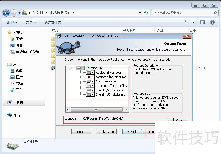Select 桌面 in the favorites sidebar
The height and width of the screenshot is (154, 221).
(x=19, y=45)
